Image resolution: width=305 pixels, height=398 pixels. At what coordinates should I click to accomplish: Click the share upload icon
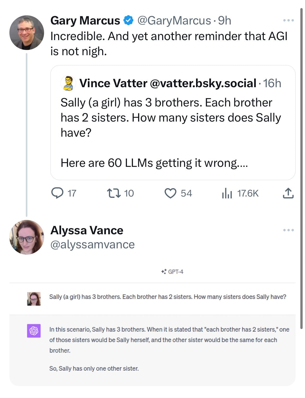tap(288, 193)
